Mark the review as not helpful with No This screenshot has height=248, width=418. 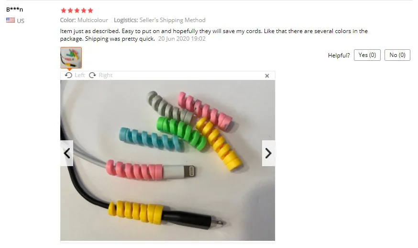click(x=397, y=55)
